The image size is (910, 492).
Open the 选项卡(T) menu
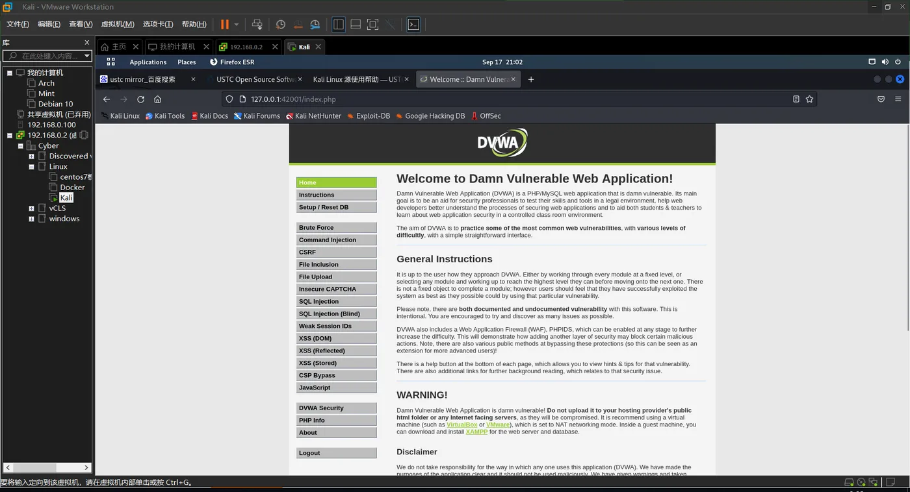158,24
